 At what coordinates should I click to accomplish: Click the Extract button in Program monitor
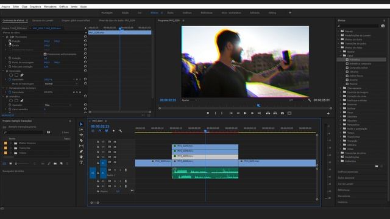click(x=275, y=113)
